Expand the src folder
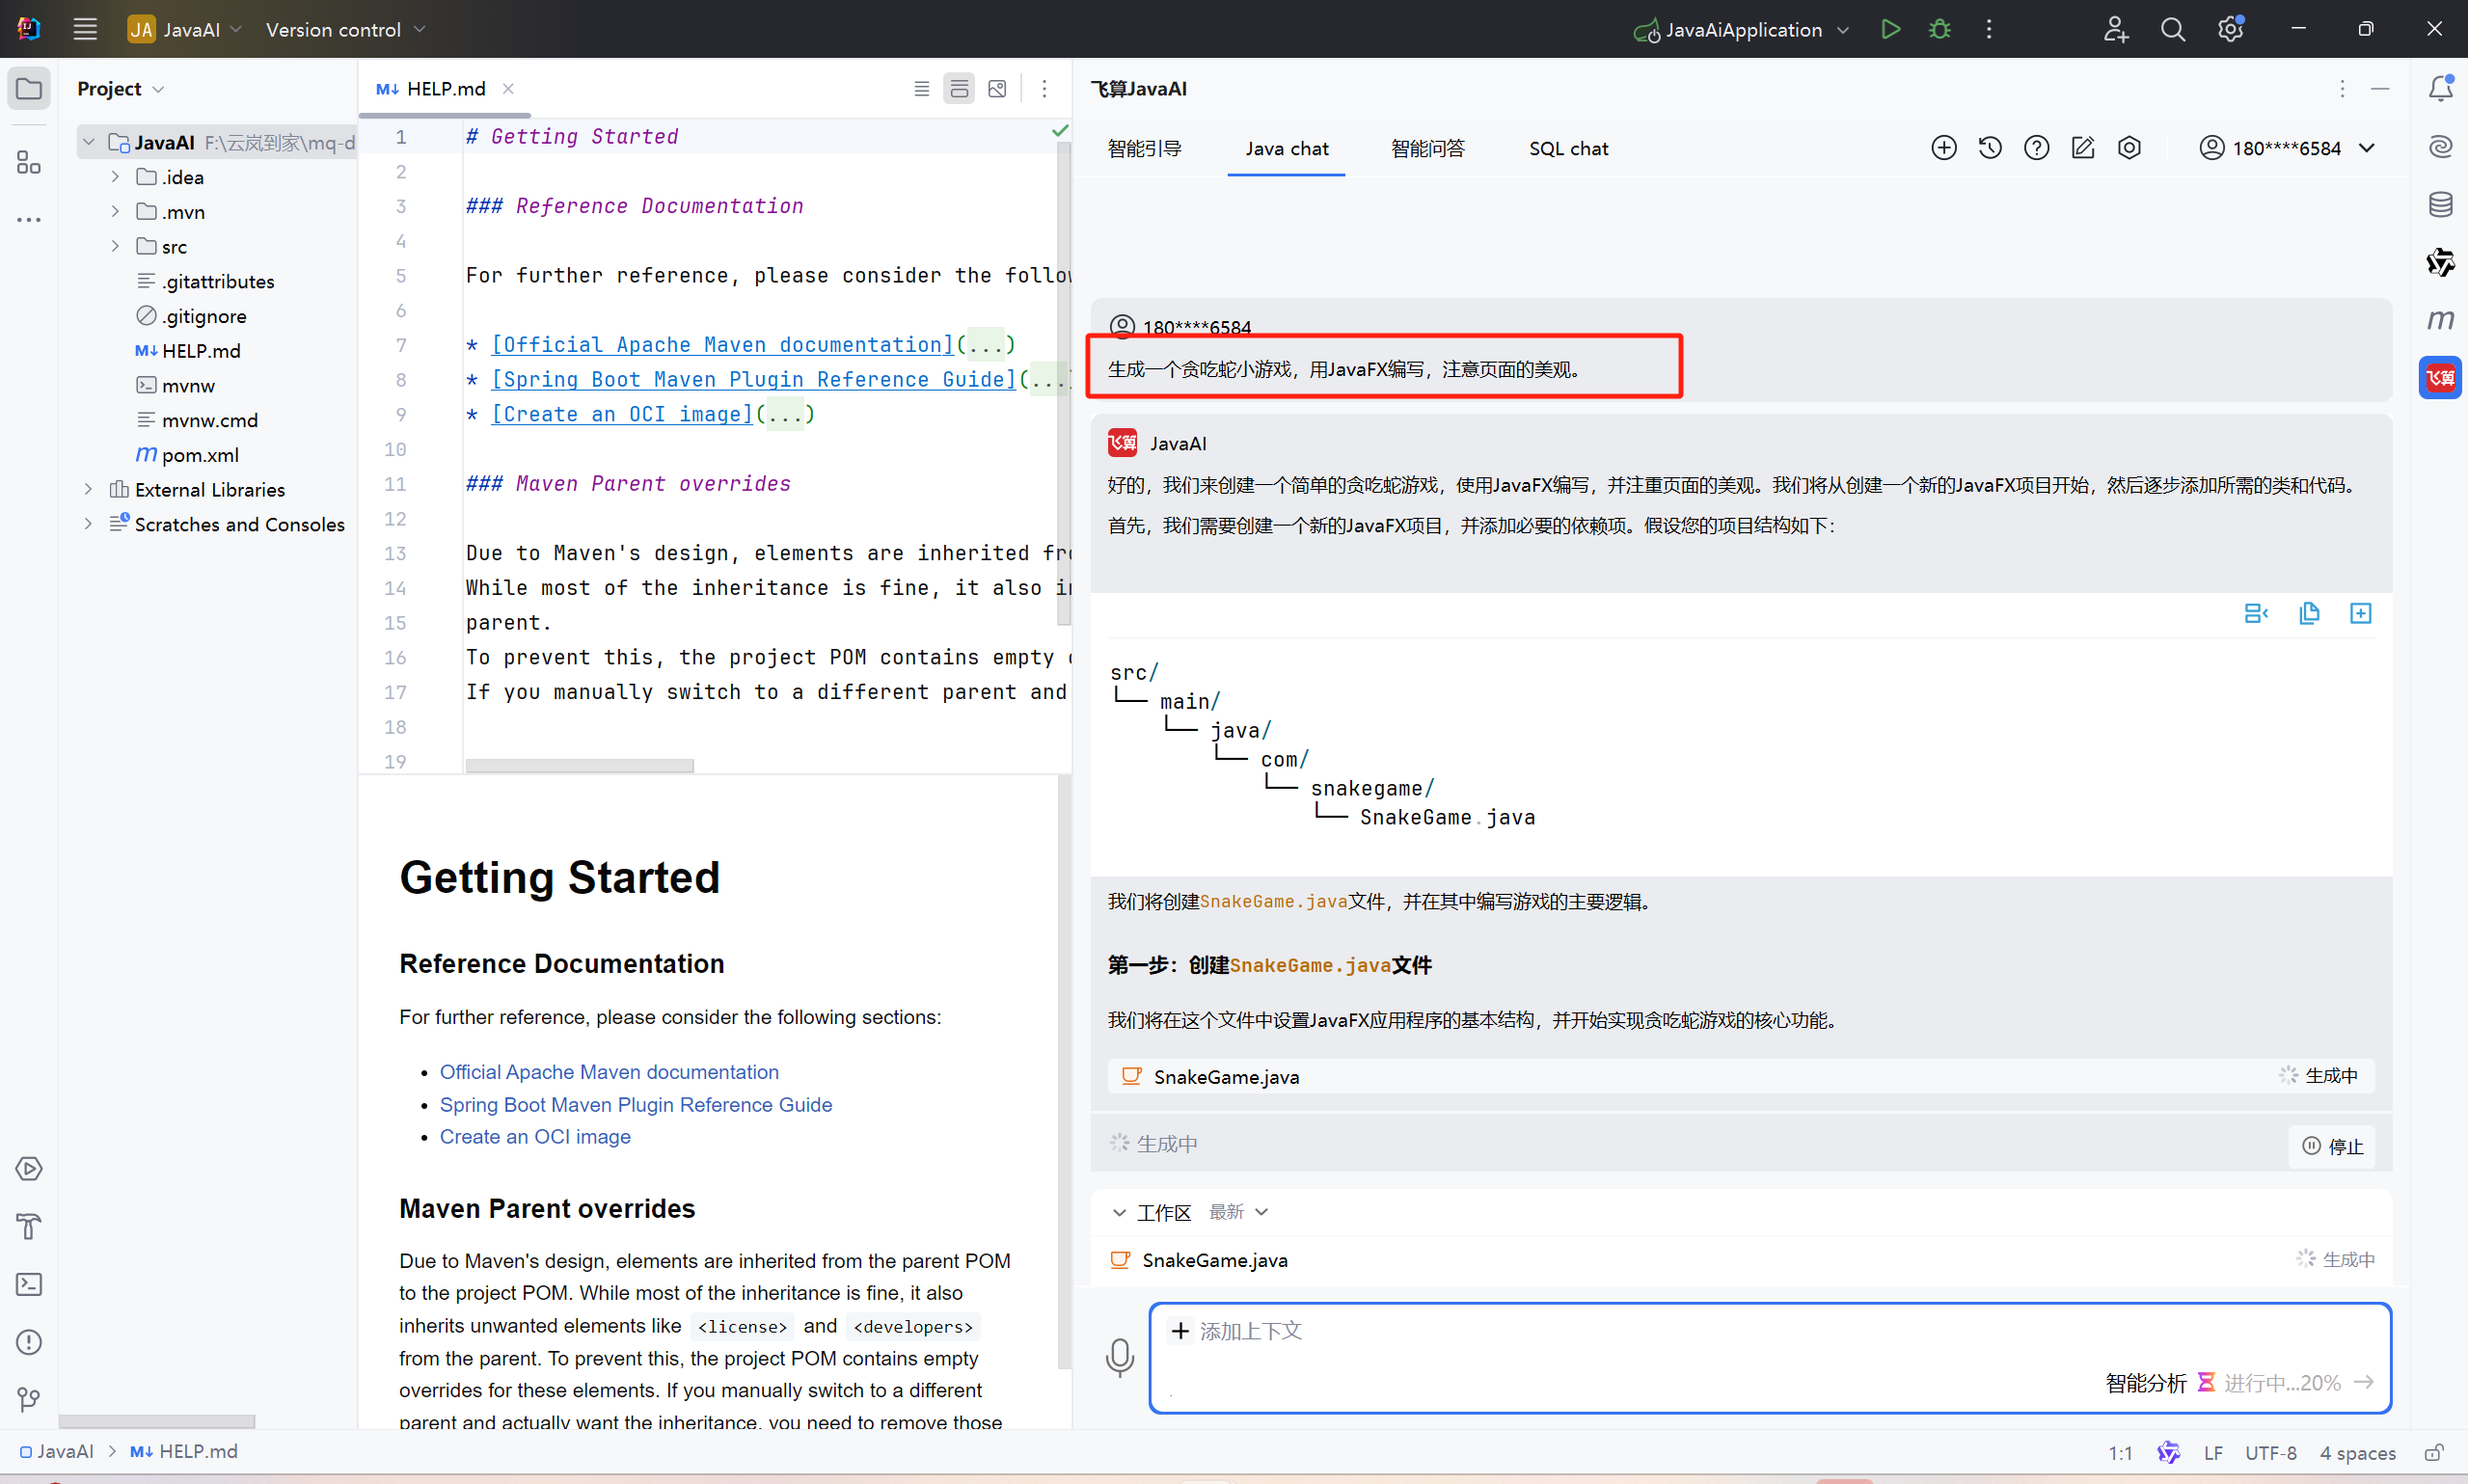The width and height of the screenshot is (2468, 1484). [115, 246]
